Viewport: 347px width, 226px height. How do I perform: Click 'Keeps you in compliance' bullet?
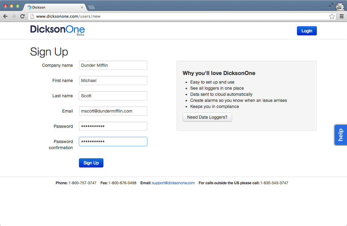pyautogui.click(x=214, y=106)
